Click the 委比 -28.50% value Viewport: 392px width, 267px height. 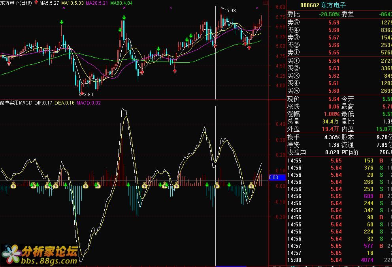(329, 15)
